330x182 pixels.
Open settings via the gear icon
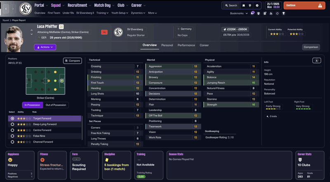click(257, 6)
